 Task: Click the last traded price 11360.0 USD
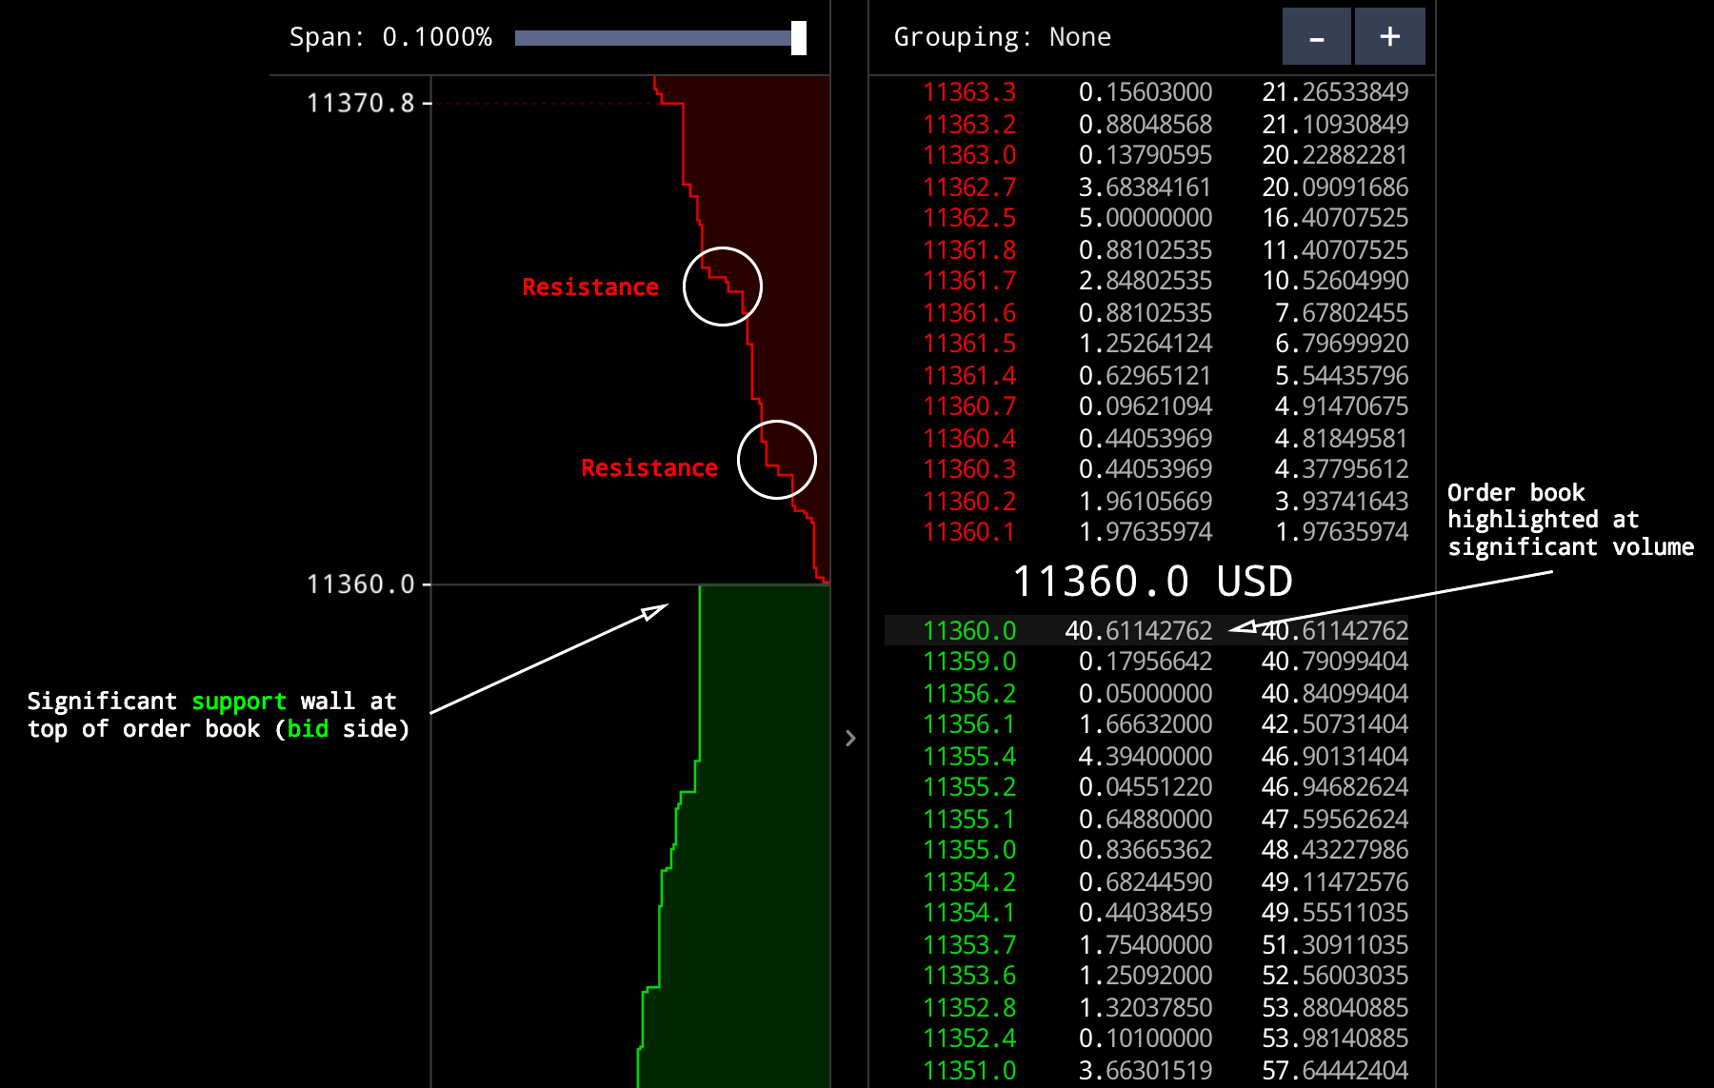pyautogui.click(x=1152, y=581)
